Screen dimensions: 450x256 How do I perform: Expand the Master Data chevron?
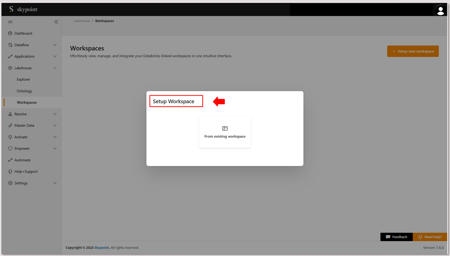55,126
